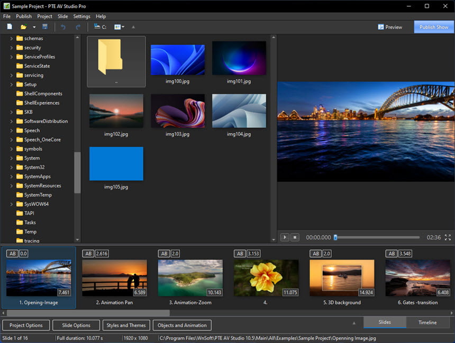
Task: Open Objects and Animation editor
Action: (x=182, y=326)
